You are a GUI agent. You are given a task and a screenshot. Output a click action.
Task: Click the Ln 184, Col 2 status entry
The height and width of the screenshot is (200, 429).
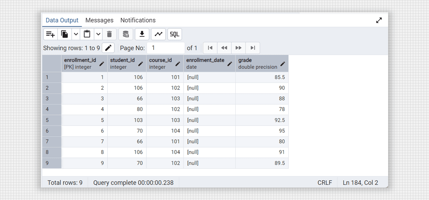pyautogui.click(x=360, y=183)
